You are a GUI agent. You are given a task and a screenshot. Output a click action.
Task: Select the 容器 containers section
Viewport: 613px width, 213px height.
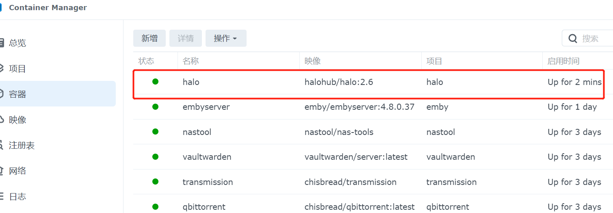[x=58, y=94]
